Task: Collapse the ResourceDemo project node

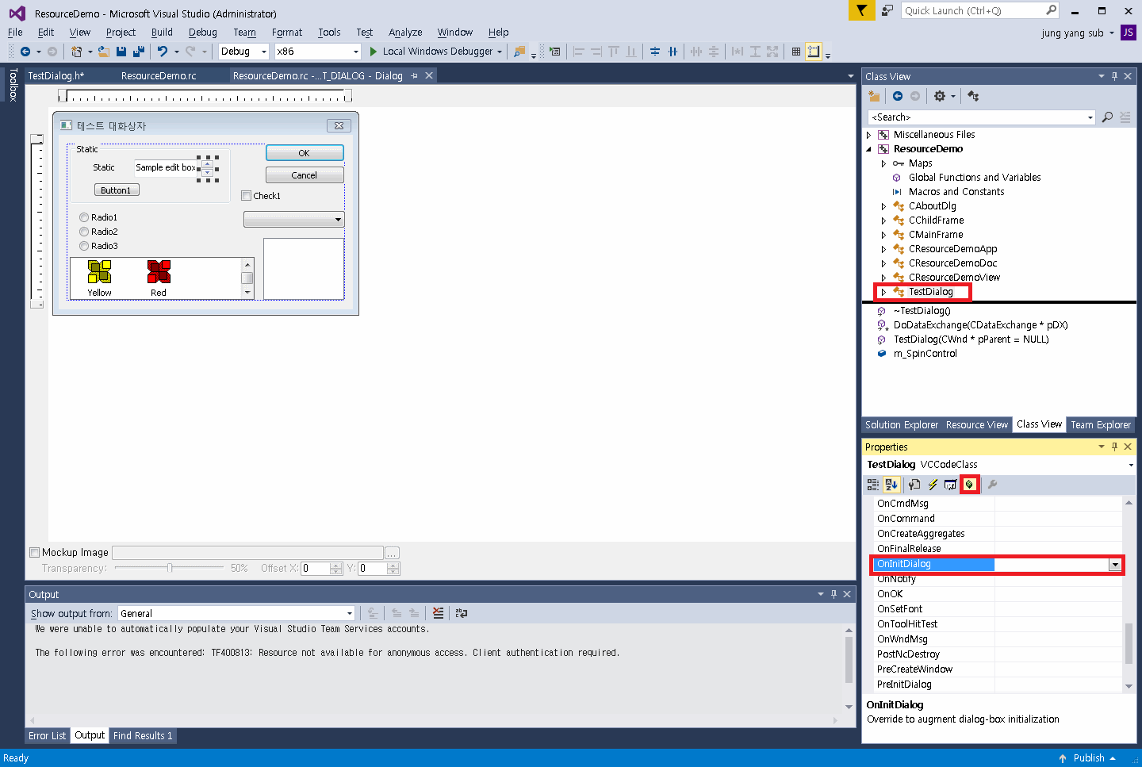Action: click(x=868, y=149)
